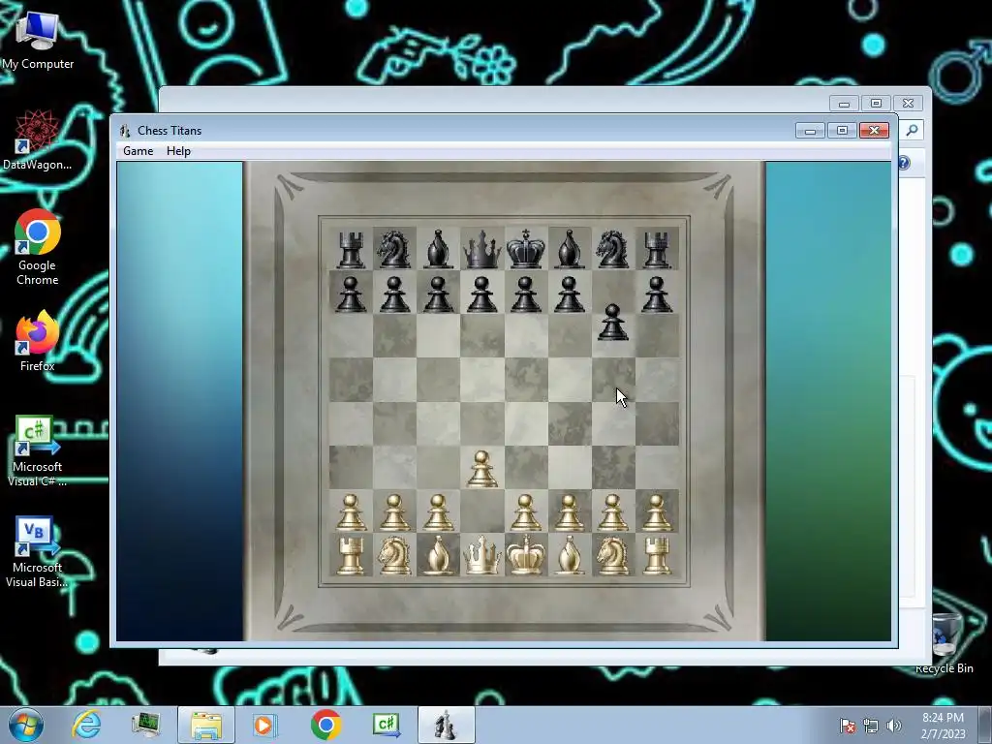Image resolution: width=992 pixels, height=744 pixels.
Task: Click the empty d2 square behind the advanced pawn
Action: coord(482,511)
